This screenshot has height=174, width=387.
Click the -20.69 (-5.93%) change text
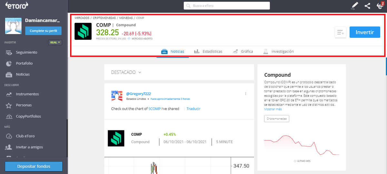pos(137,33)
